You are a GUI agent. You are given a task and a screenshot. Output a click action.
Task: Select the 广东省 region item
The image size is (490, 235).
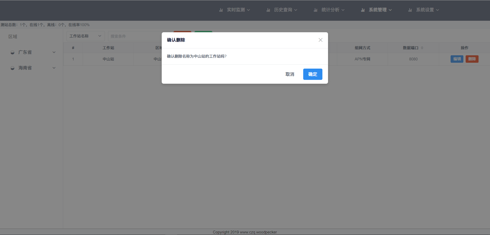coord(31,52)
